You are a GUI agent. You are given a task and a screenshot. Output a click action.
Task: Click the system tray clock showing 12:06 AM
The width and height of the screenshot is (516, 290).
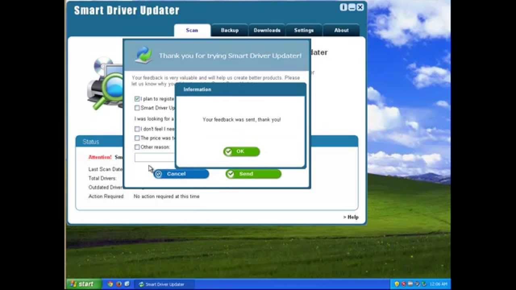(x=439, y=284)
